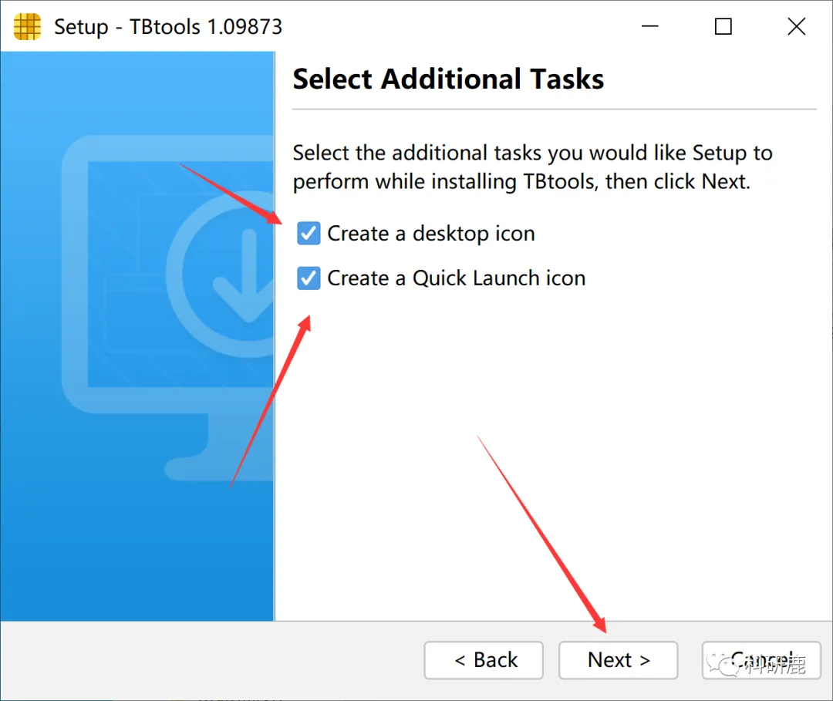This screenshot has height=701, width=833.
Task: Click the 'Setup - TBtools 1.09873' title text
Action: [x=168, y=26]
